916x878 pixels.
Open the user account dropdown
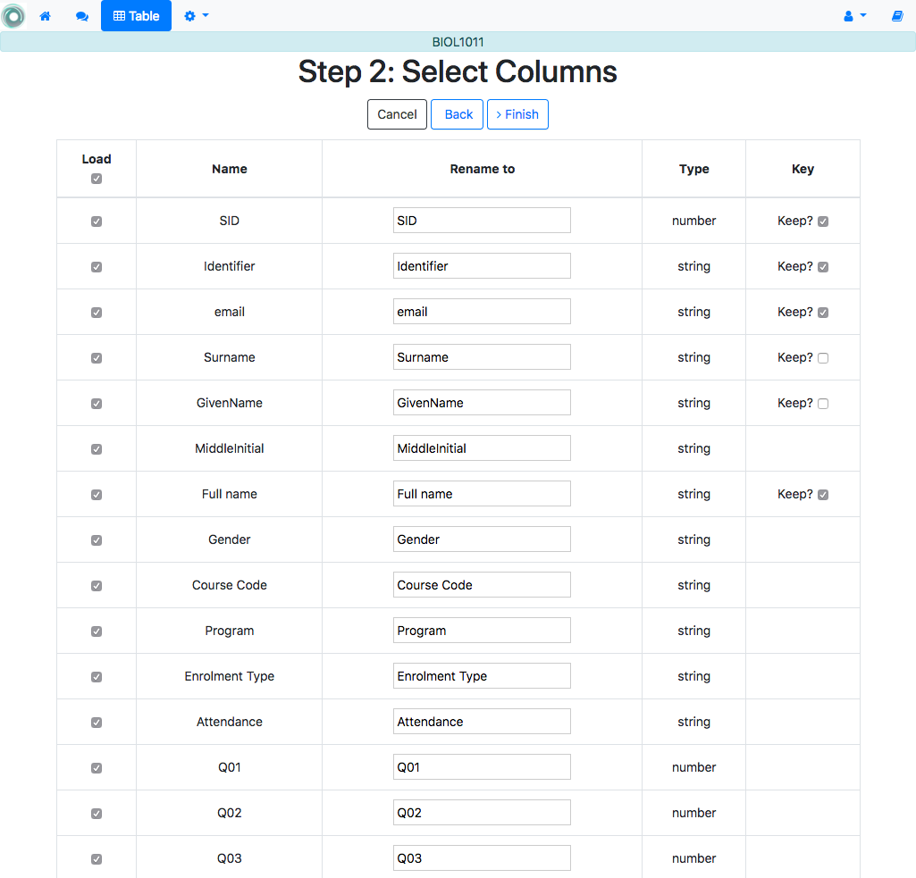click(854, 16)
